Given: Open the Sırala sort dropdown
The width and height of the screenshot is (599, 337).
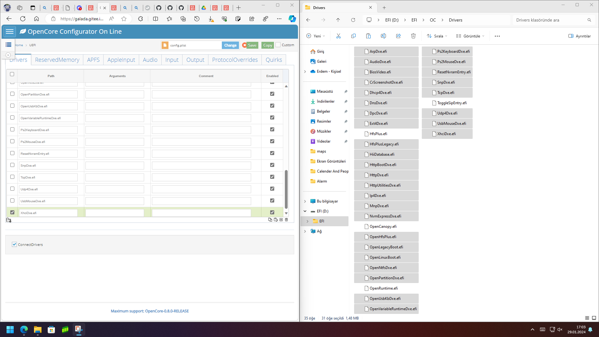Looking at the screenshot, I should (x=437, y=36).
